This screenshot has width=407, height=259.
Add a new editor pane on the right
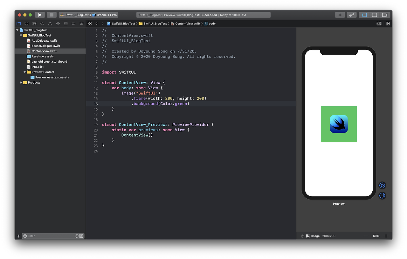tap(388, 24)
